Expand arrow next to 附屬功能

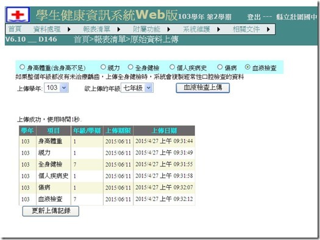coord(169,30)
